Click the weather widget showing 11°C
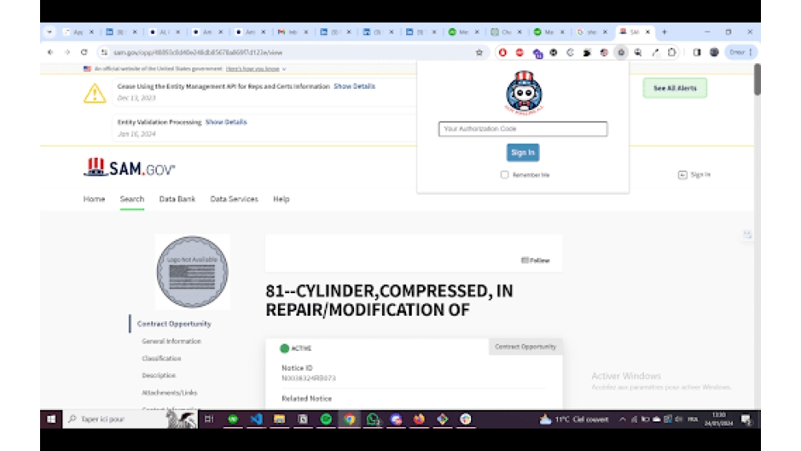The height and width of the screenshot is (451, 801). click(x=574, y=419)
